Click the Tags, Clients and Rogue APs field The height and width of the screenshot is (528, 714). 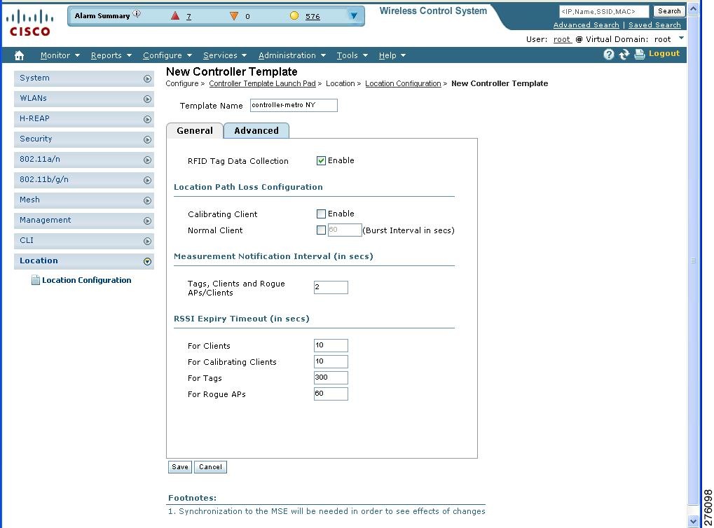tap(331, 287)
